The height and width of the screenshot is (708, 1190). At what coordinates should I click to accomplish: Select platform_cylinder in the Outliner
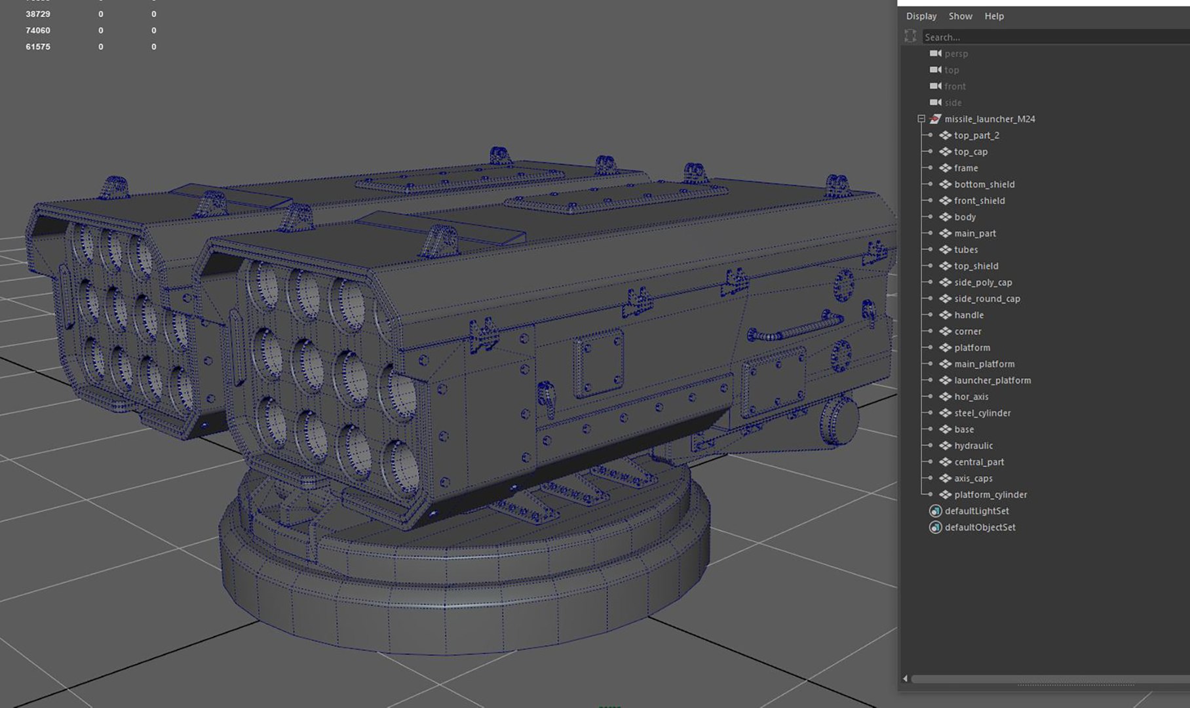point(990,495)
